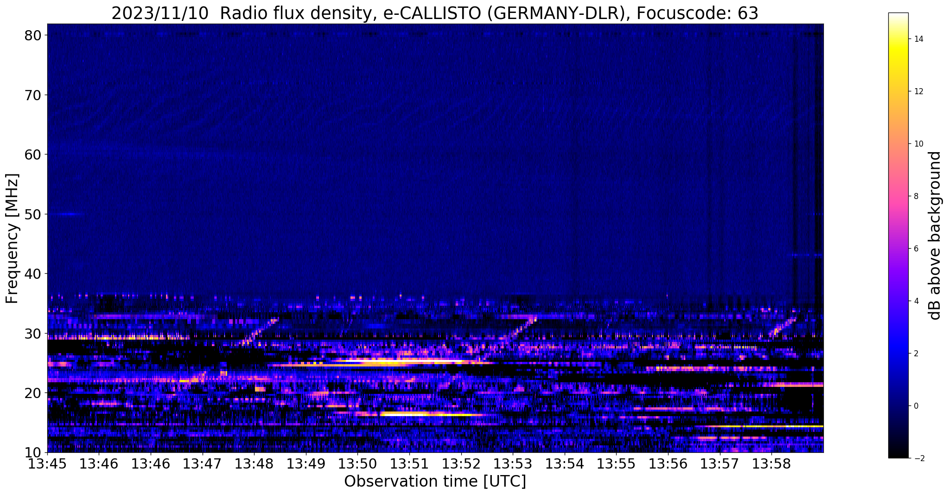Pick the 10 dB colorbar tick label

[917, 144]
